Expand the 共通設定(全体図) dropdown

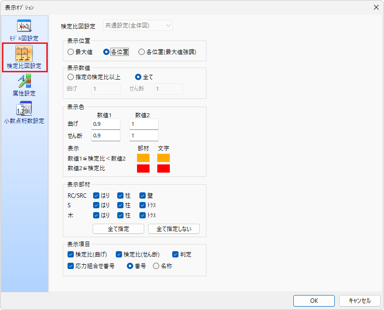pyautogui.click(x=131, y=26)
